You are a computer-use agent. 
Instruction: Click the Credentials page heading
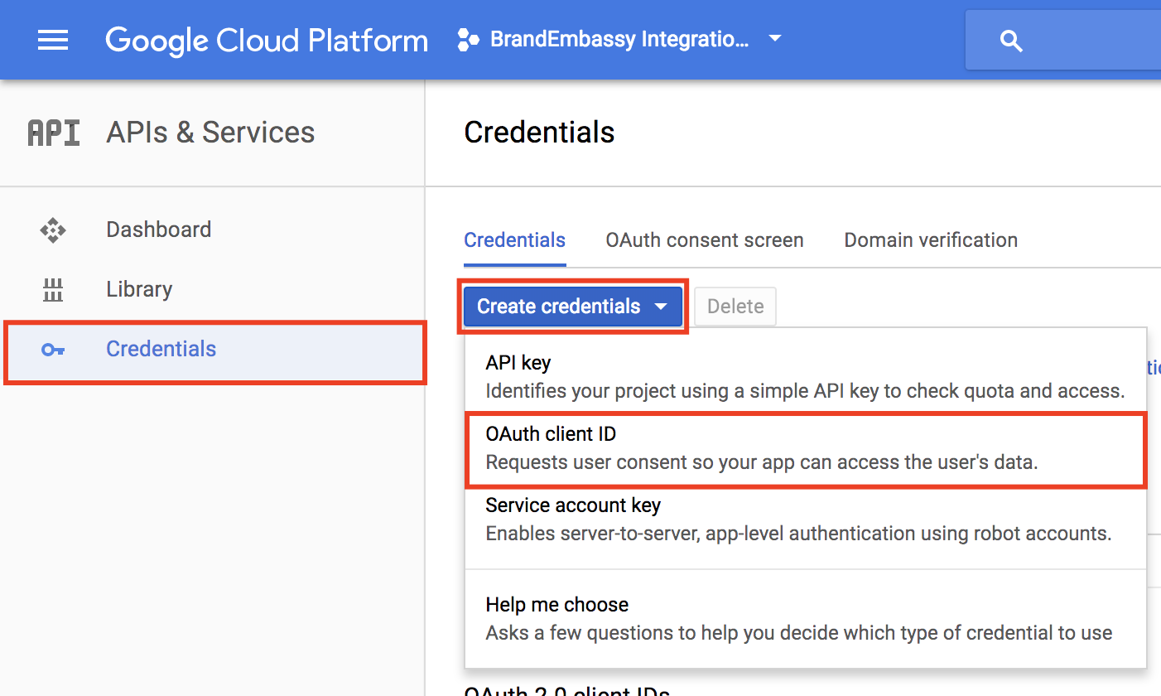coord(539,133)
